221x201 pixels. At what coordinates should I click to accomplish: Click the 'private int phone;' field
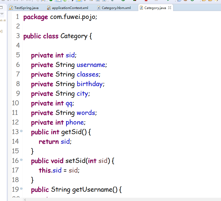coord(58,123)
